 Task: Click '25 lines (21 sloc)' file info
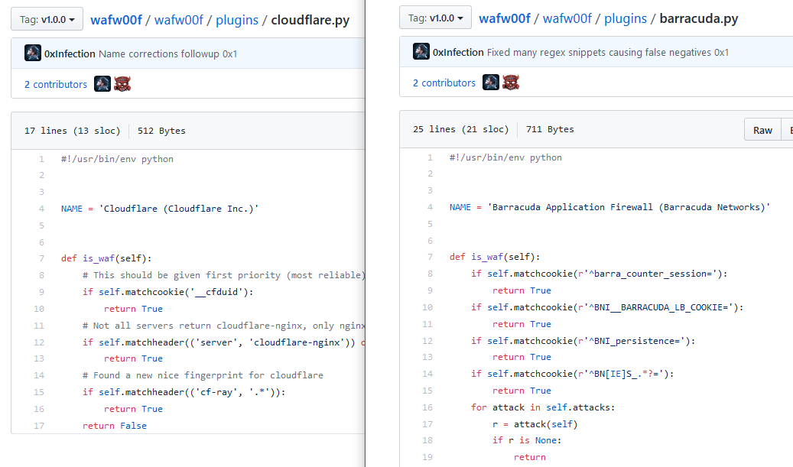[460, 129]
